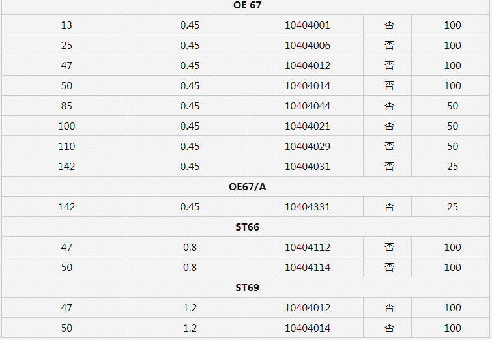Click catalog number 10404331
Screen dimensions: 492x340
tap(308, 206)
